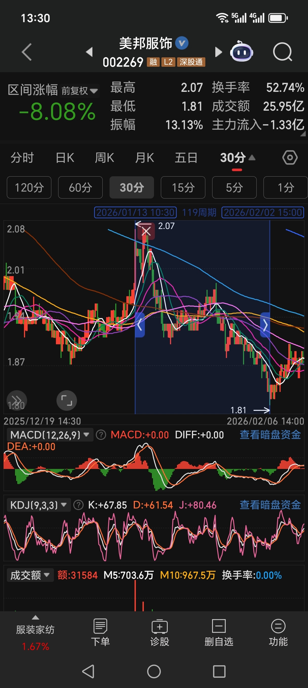Select the 15分 period button
The image size is (308, 688).
click(x=183, y=187)
